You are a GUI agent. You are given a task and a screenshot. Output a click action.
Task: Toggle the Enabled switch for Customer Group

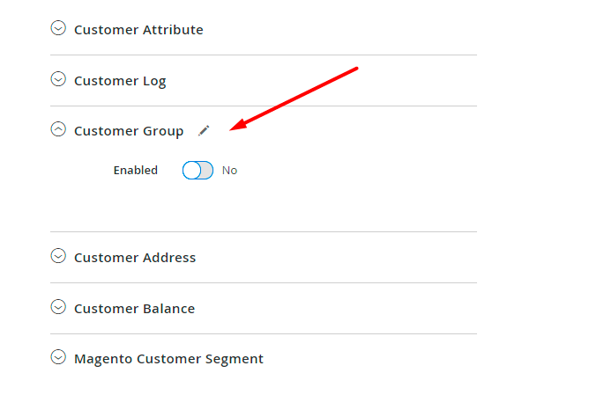[198, 171]
